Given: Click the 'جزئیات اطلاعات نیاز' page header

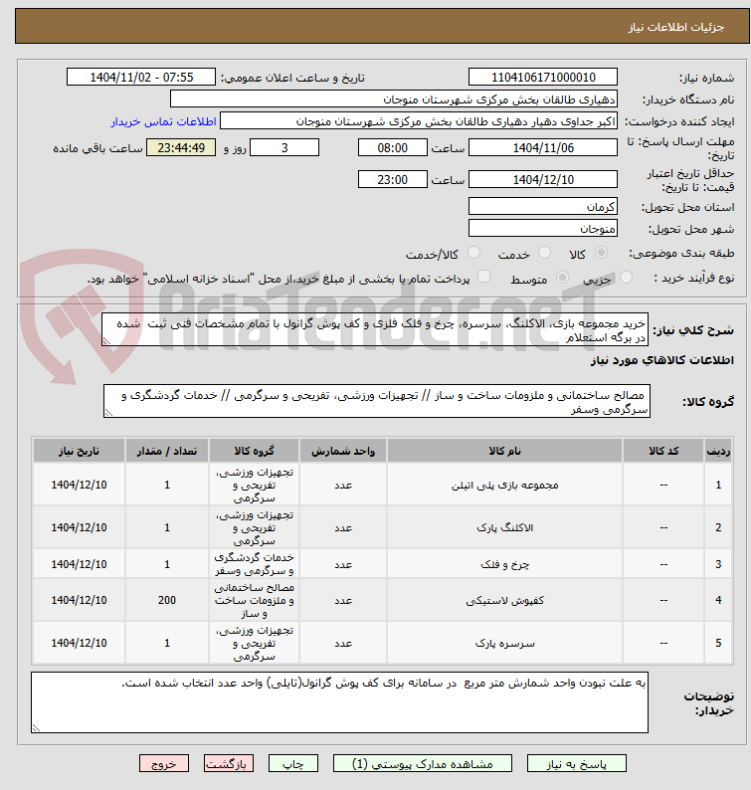Looking at the screenshot, I should (676, 27).
